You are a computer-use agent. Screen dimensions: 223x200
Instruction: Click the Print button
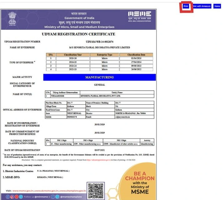186,6
